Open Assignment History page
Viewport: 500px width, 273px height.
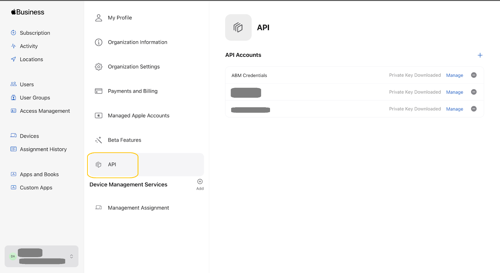coord(43,149)
